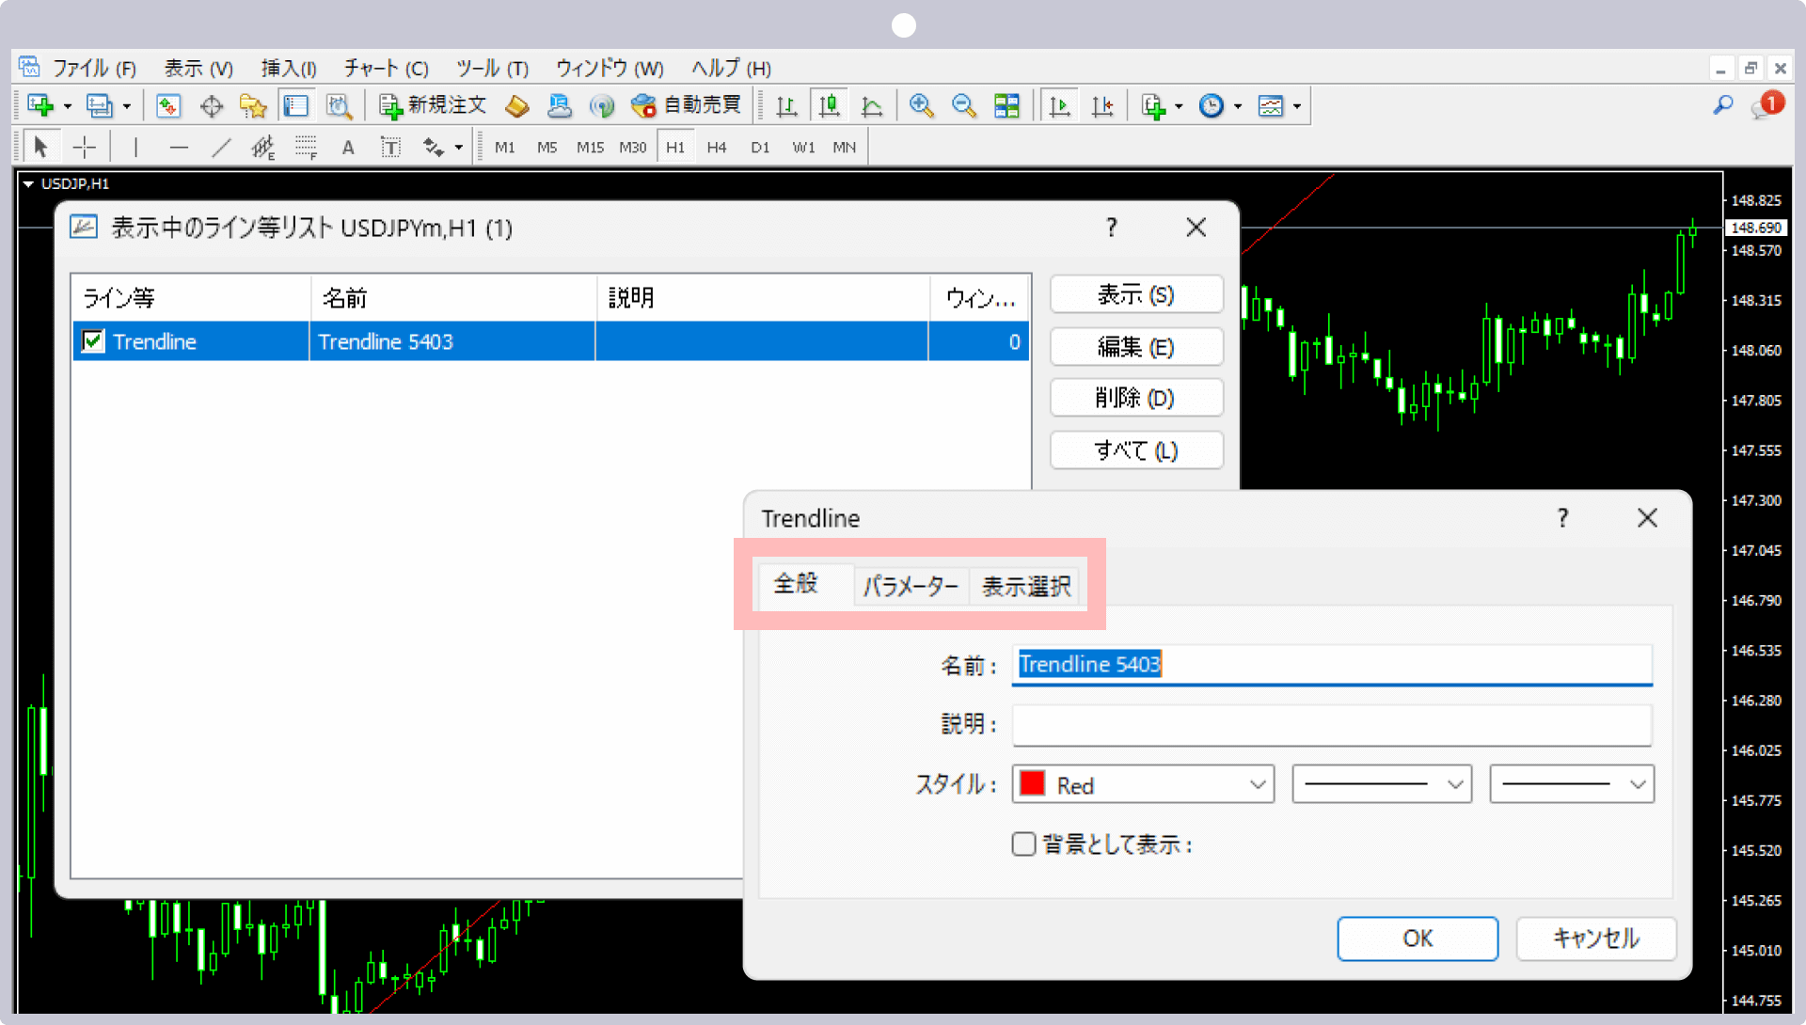Open the Navigator folder-star icon
Image resolution: width=1806 pixels, height=1025 pixels.
(x=253, y=106)
